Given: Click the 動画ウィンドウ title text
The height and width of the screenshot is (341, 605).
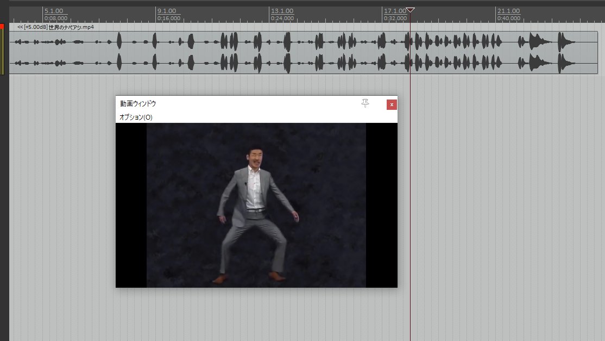Looking at the screenshot, I should 138,103.
